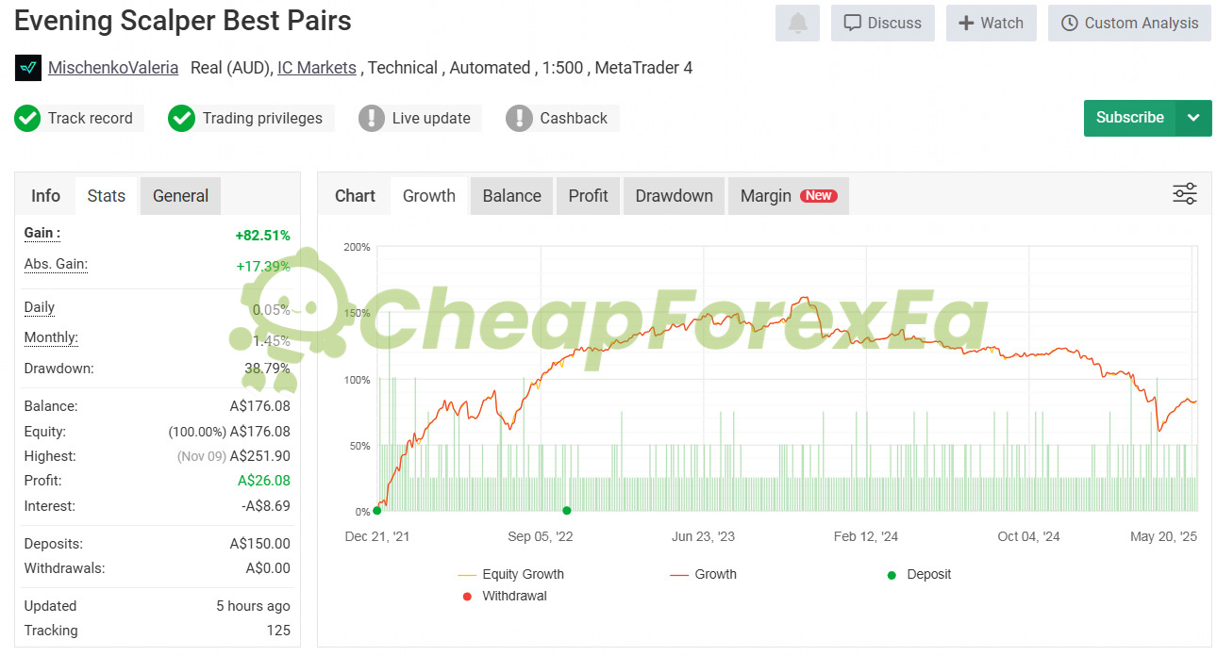Screen dimensions: 1217x656
Task: Click the Live update badge label
Action: pos(431,119)
